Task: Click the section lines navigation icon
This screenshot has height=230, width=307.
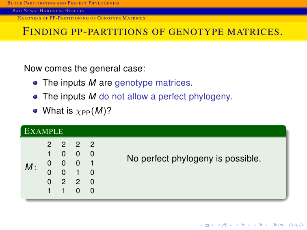Action: pos(261,225)
